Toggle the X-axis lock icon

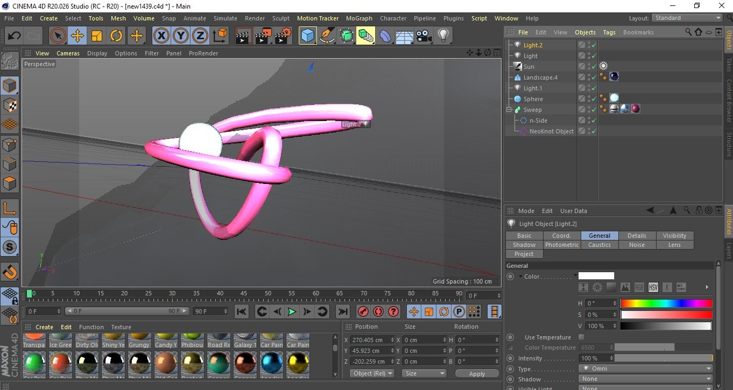coord(160,36)
